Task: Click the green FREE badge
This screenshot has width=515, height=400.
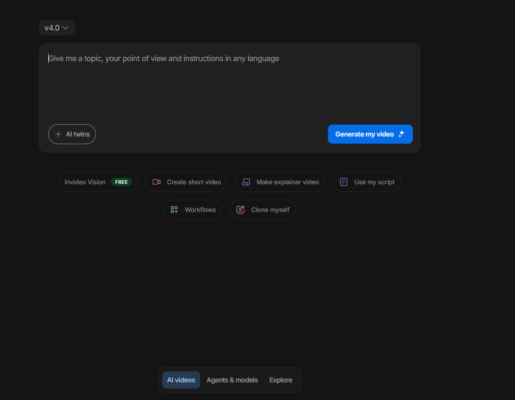Action: click(121, 182)
